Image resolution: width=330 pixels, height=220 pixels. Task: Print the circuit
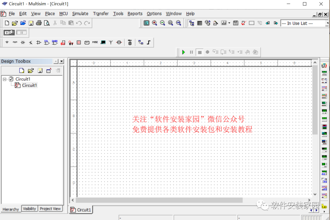click(x=39, y=23)
